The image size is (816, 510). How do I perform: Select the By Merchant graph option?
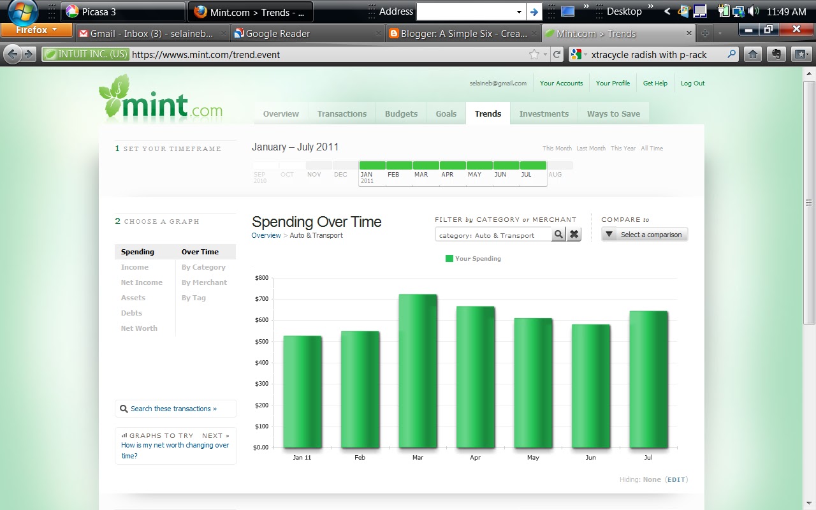(x=204, y=282)
